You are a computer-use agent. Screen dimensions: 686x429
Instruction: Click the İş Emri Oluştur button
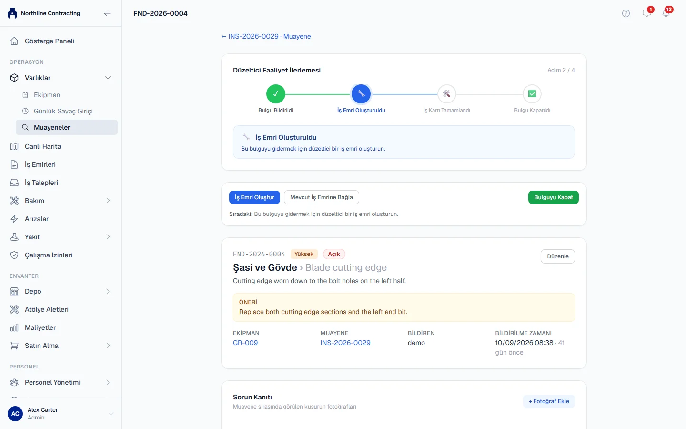[x=254, y=197]
